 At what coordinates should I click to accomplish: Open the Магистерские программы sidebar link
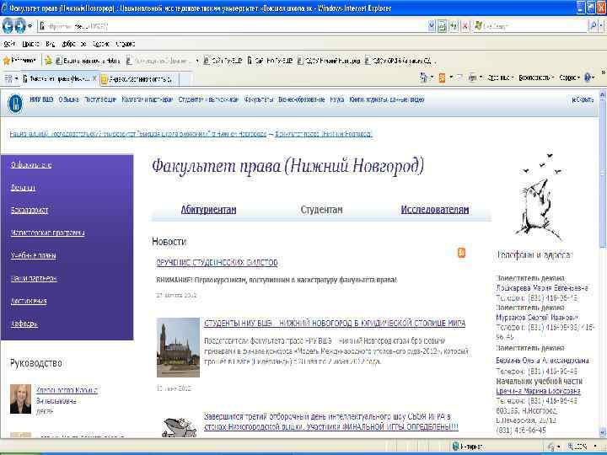coord(48,233)
